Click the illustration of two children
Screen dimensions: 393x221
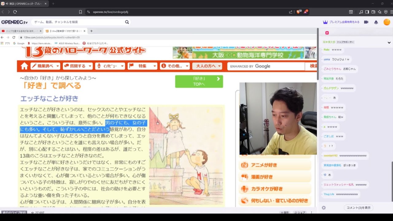pyautogui.click(x=186, y=156)
